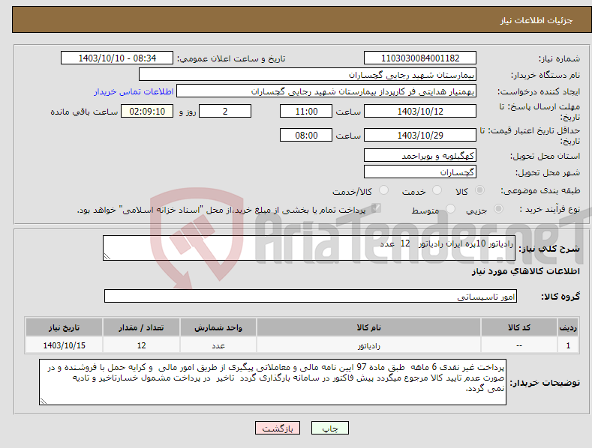Click the کد کالا column header
The width and height of the screenshot is (592, 448).
pyautogui.click(x=519, y=327)
